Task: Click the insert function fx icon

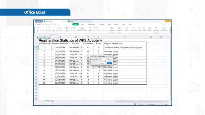Action: tap(53, 34)
